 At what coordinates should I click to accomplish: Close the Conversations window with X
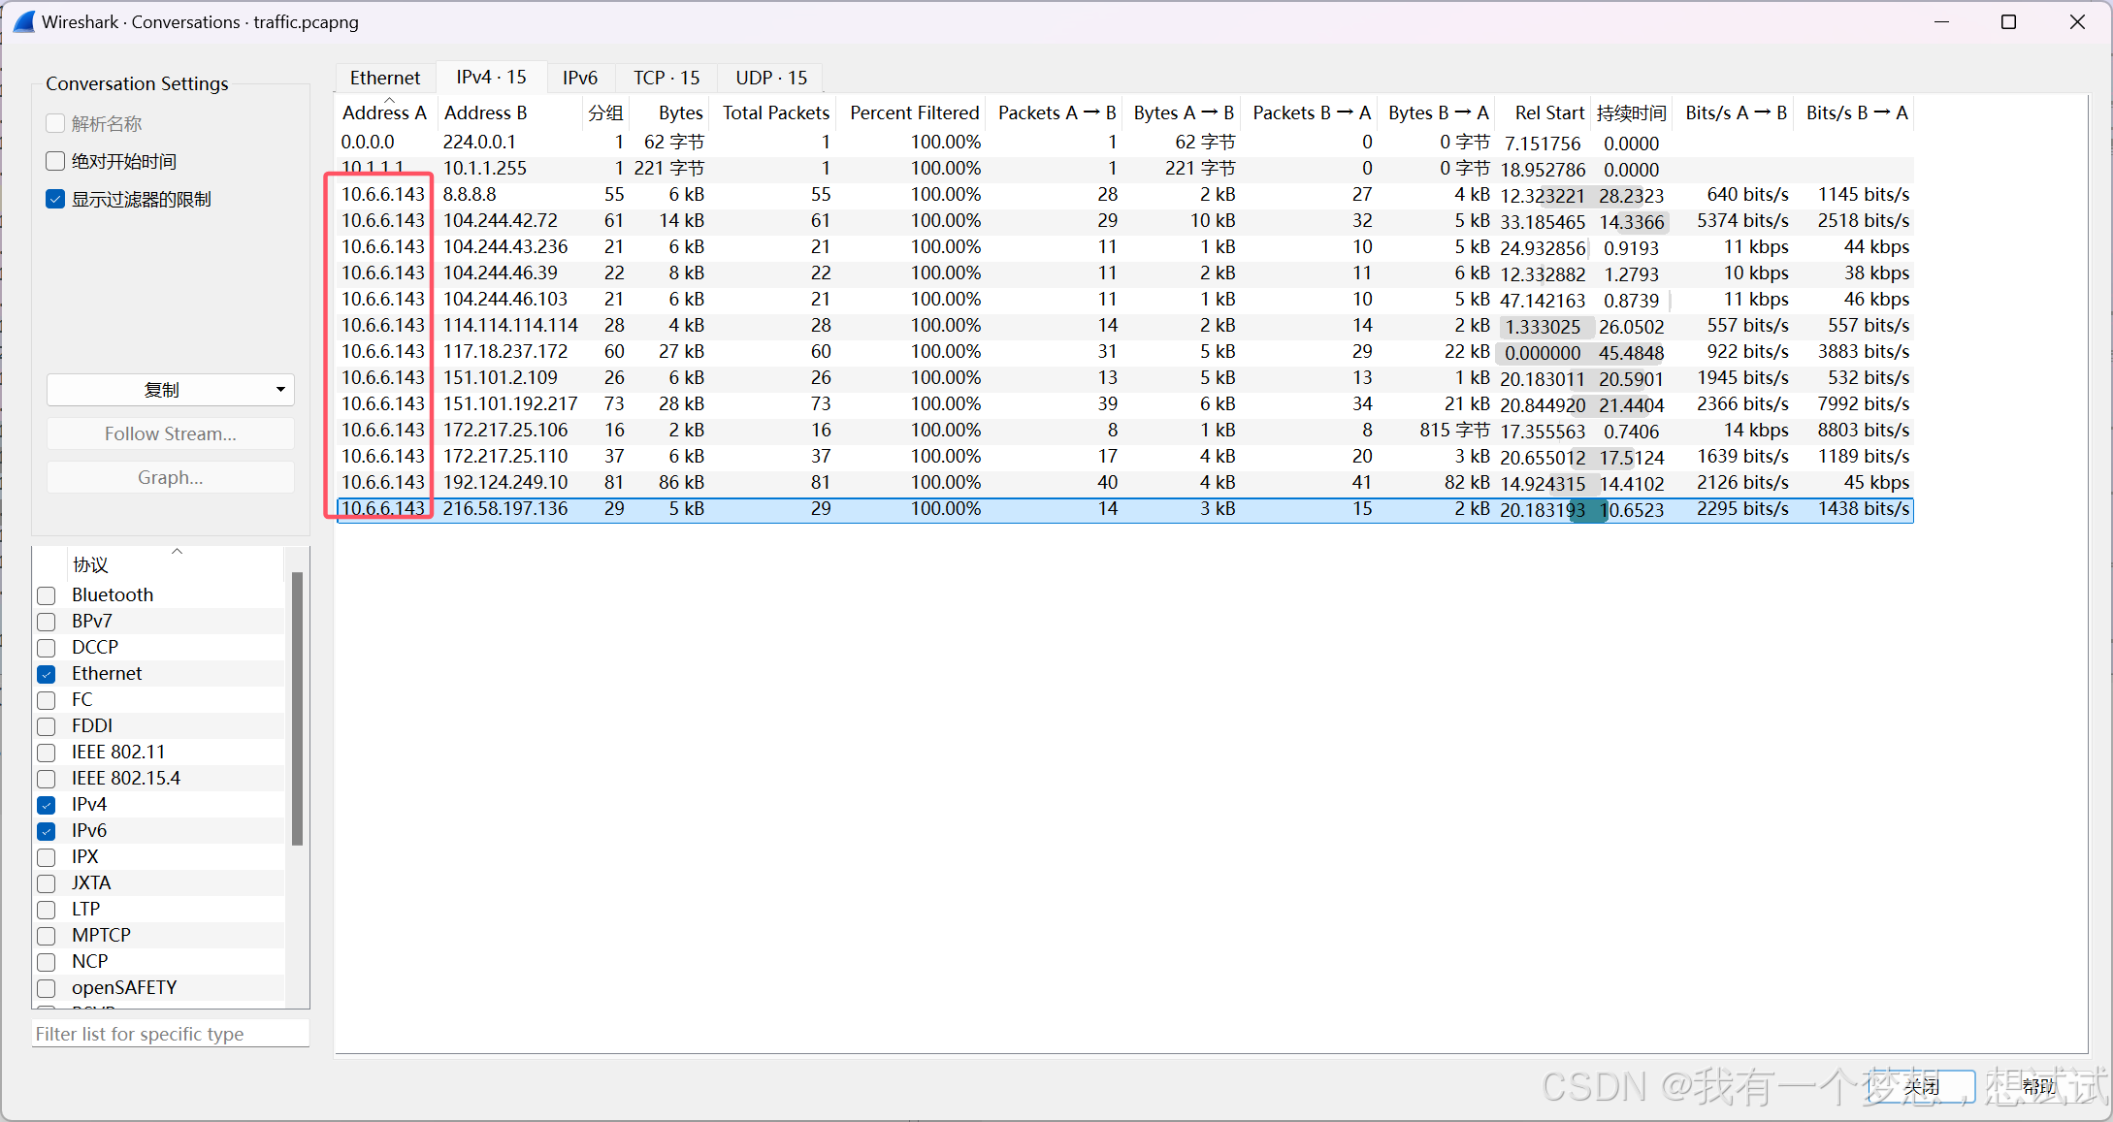[x=2077, y=21]
